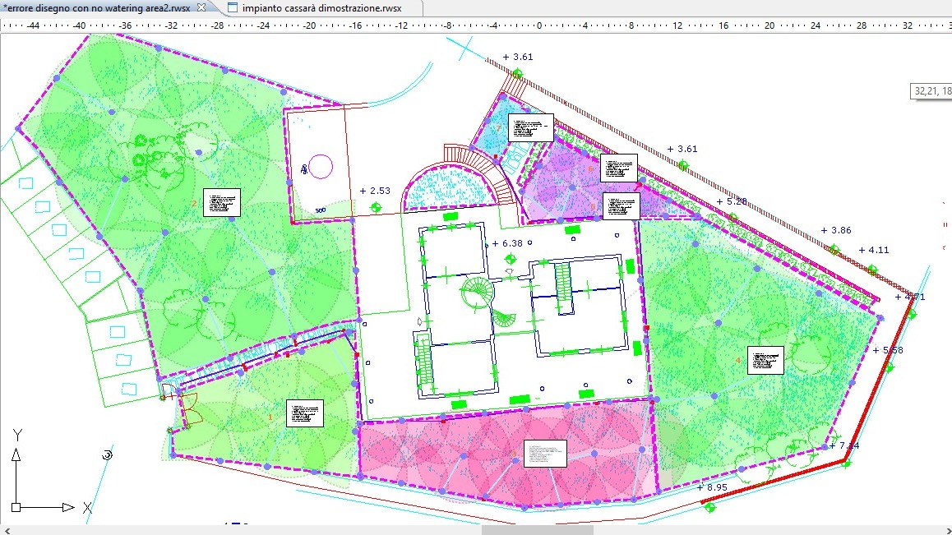Select the green elevation marker under +8.95
This screenshot has height=535, width=952.
point(710,506)
